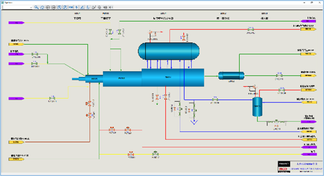Click the heat exchanger right of the furnace
Screen dimensions: 324x176
[x=231, y=76]
